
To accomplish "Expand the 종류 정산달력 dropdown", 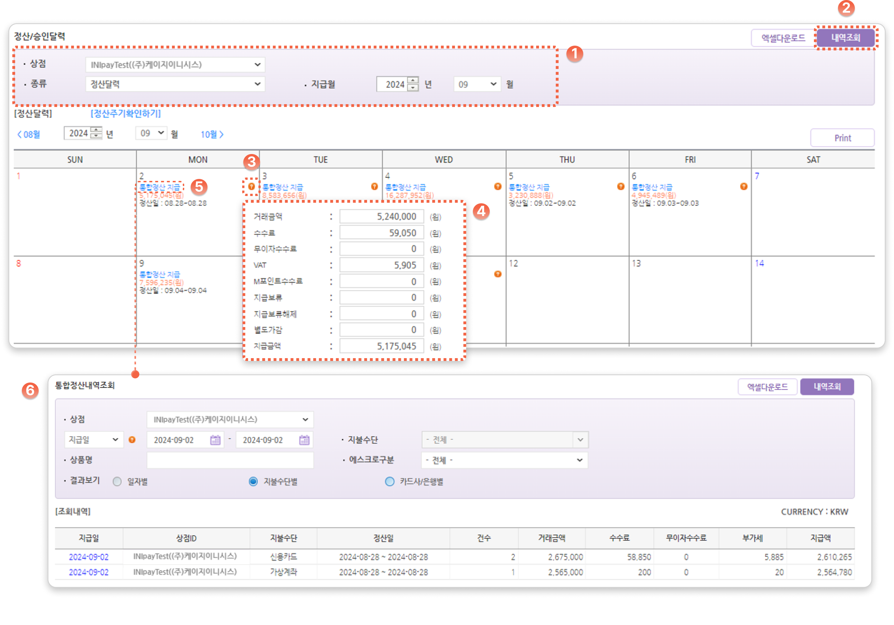I will coord(175,84).
